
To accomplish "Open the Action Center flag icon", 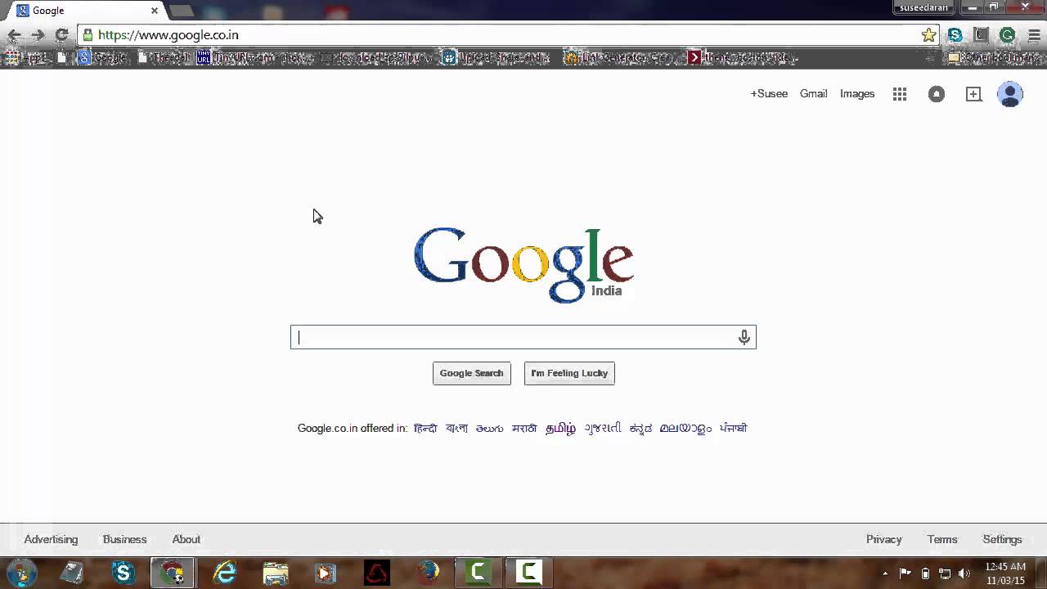I will pyautogui.click(x=905, y=573).
